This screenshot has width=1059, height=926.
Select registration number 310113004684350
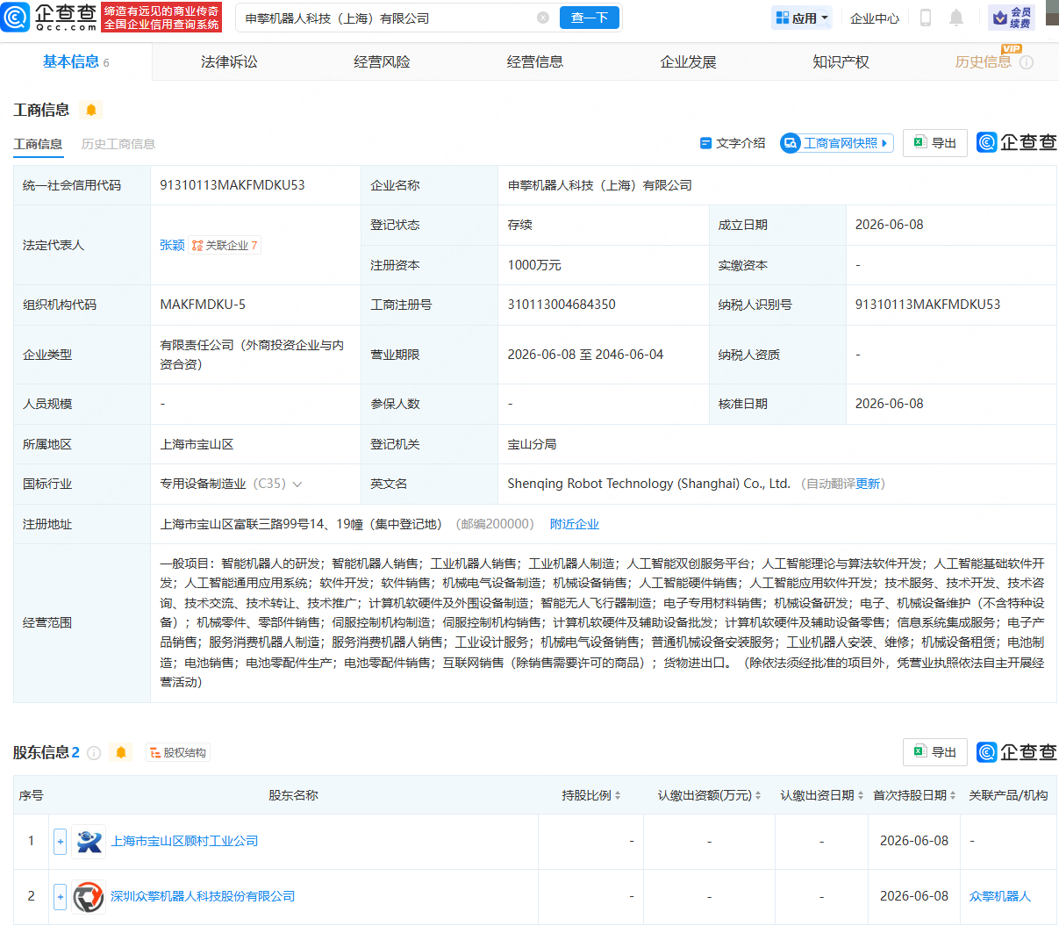click(x=562, y=305)
